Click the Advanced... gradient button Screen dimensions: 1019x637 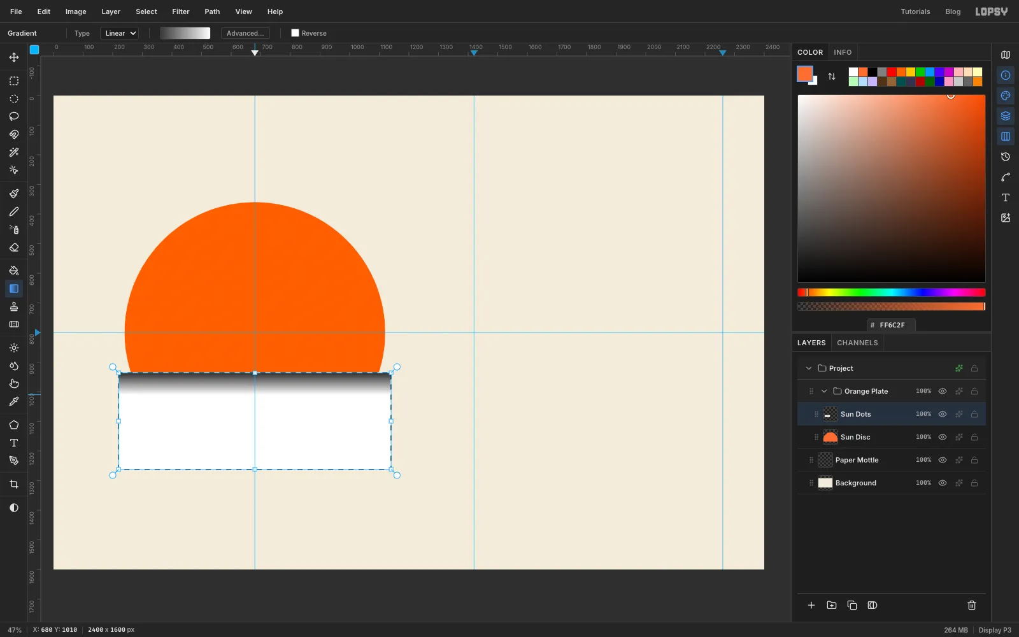pyautogui.click(x=245, y=33)
